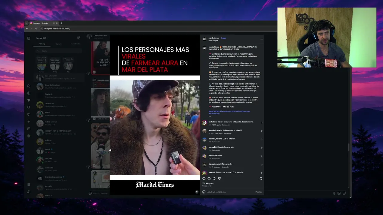Click the Create plus icon in the sidebar
The width and height of the screenshot is (383, 215).
point(29,122)
